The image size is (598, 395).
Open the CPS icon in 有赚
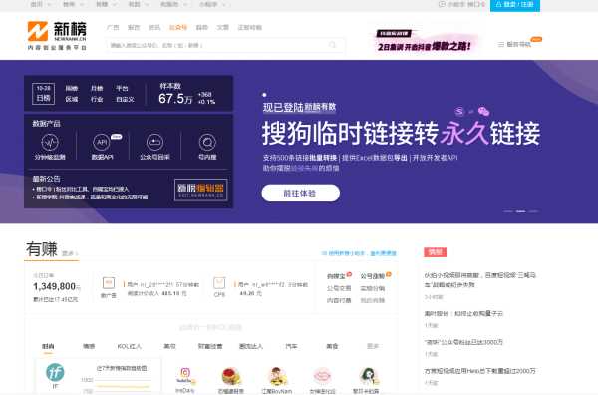(219, 283)
